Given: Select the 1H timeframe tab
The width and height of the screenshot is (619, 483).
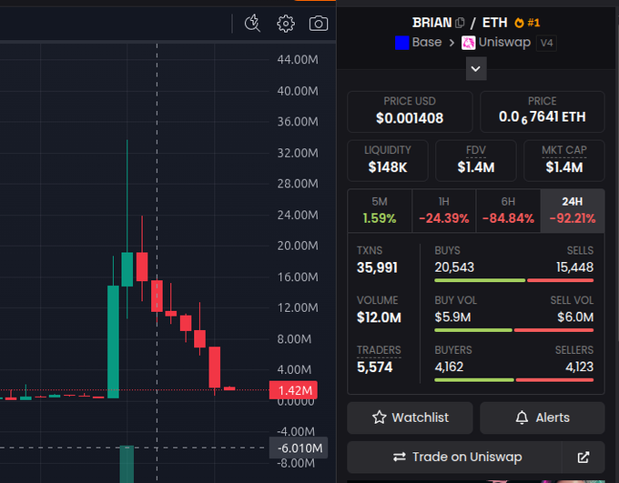Looking at the screenshot, I should tap(443, 211).
